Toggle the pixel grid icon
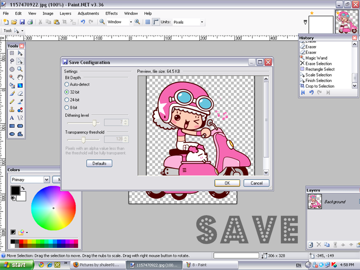The width and height of the screenshot is (360, 270). [x=148, y=22]
